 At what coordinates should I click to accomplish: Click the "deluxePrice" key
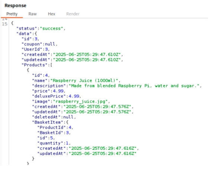point(49,96)
